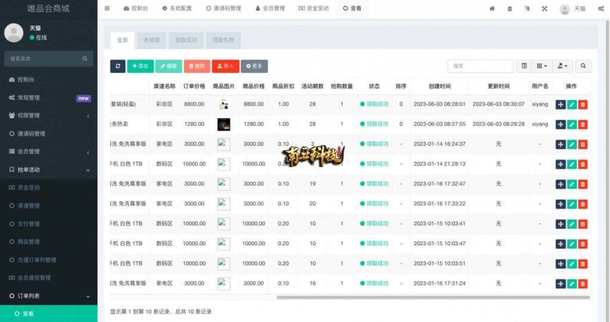Click the horizontal scrollbar under the table
The height and width of the screenshot is (322, 610).
point(433,297)
